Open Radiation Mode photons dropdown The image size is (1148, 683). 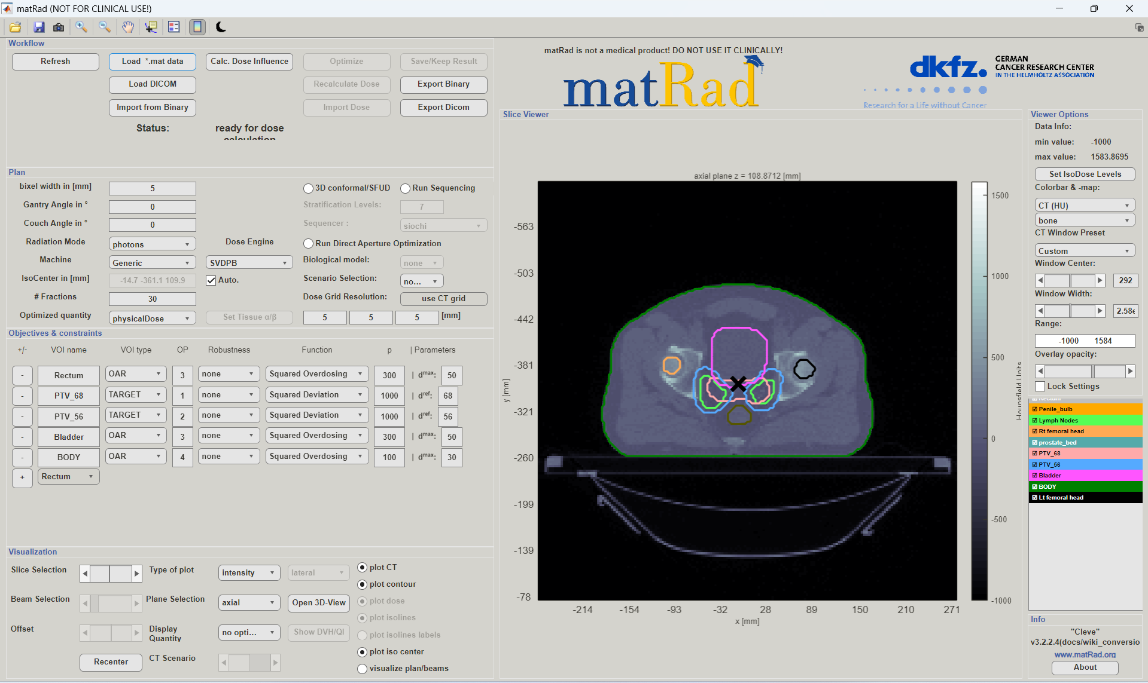coord(152,244)
